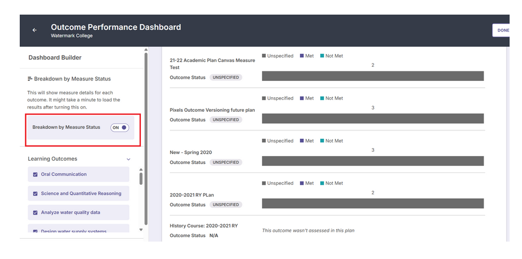
Task: Click the Learning Outcomes list scroll up arrow
Action: pos(141,170)
